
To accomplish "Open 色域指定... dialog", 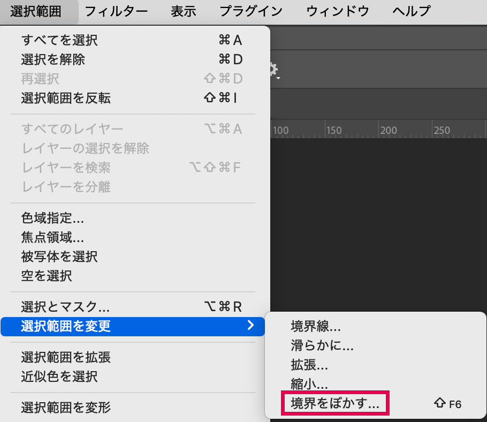I will tap(133, 218).
